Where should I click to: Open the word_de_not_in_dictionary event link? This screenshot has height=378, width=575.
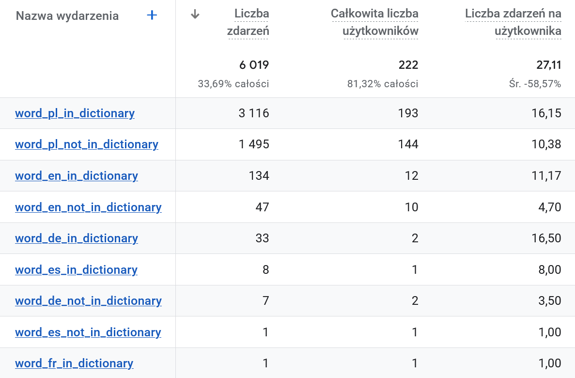click(x=88, y=301)
